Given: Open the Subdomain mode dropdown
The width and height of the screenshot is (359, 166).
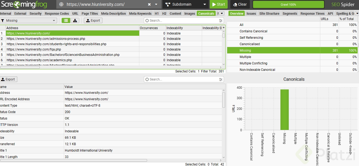Looking at the screenshot, I should coord(186,4).
